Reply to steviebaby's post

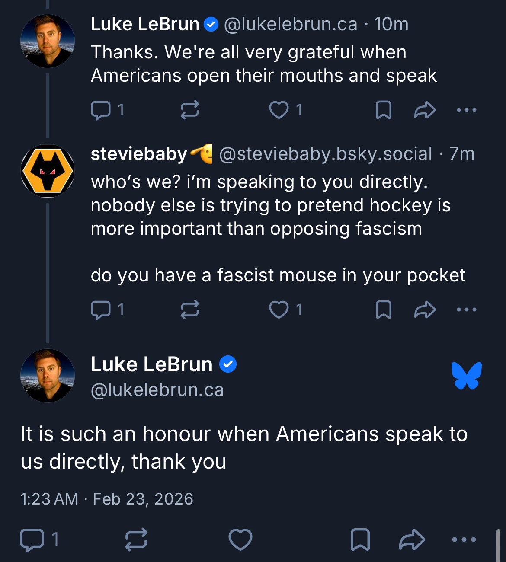pyautogui.click(x=101, y=310)
